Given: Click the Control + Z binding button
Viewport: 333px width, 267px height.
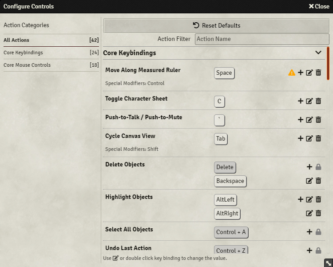Looking at the screenshot, I should pyautogui.click(x=231, y=250).
